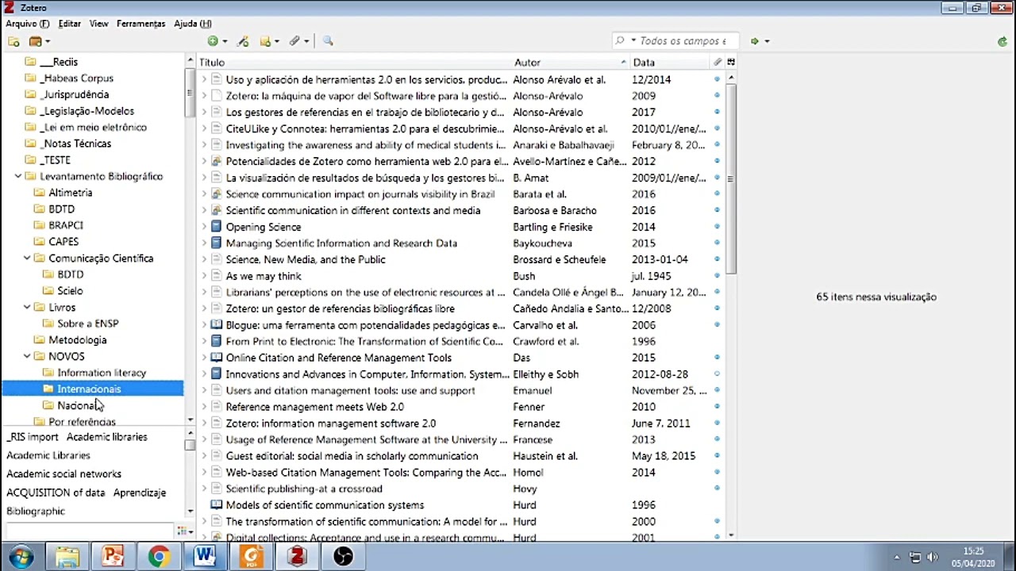Click the volume icon in system tray
1016x571 pixels.
point(933,557)
